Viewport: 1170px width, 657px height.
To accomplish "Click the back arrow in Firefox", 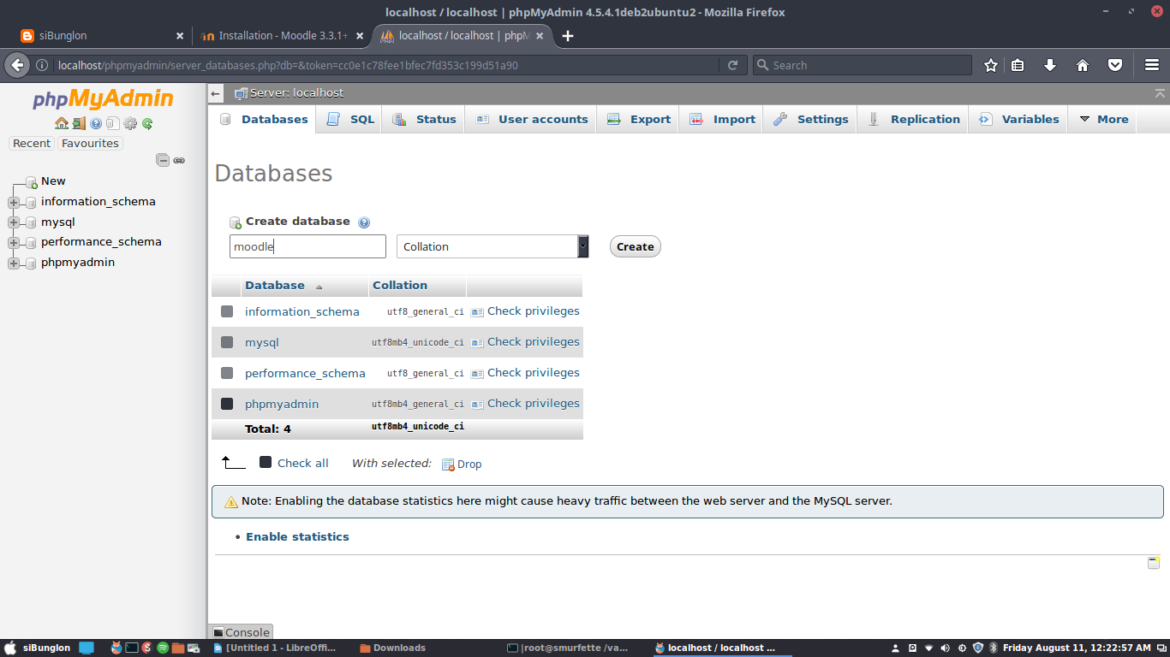I will pyautogui.click(x=17, y=65).
